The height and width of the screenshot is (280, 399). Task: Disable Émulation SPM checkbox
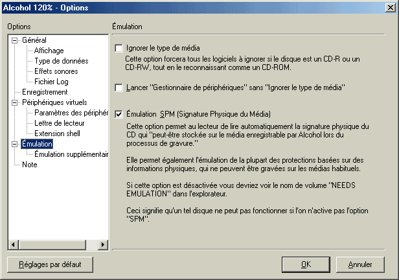pos(119,114)
